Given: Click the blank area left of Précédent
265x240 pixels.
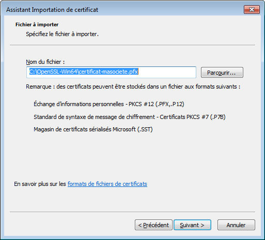Looking at the screenshot, I should pos(69,225).
